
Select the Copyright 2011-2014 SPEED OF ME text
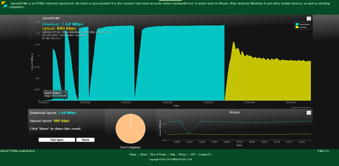click(170, 160)
